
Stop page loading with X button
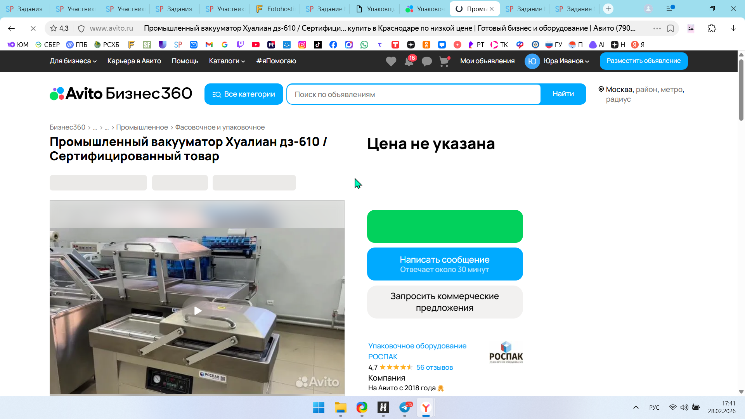click(x=33, y=28)
